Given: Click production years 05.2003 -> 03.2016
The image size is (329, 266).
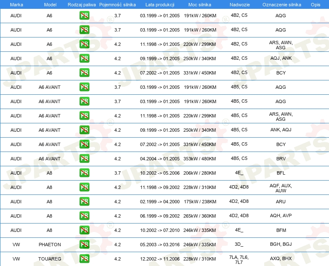Looking at the screenshot, I should coord(160,245).
